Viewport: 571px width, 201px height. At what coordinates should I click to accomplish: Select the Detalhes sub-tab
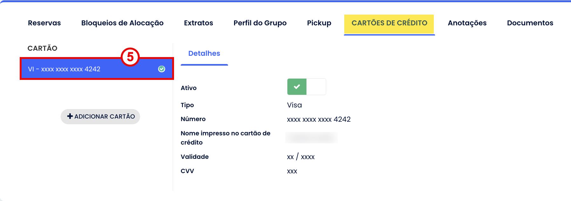[204, 54]
